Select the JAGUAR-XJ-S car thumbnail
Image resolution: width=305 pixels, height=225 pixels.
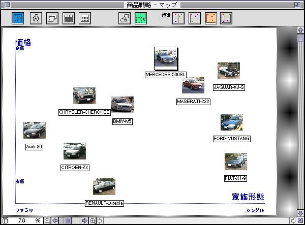(x=229, y=71)
